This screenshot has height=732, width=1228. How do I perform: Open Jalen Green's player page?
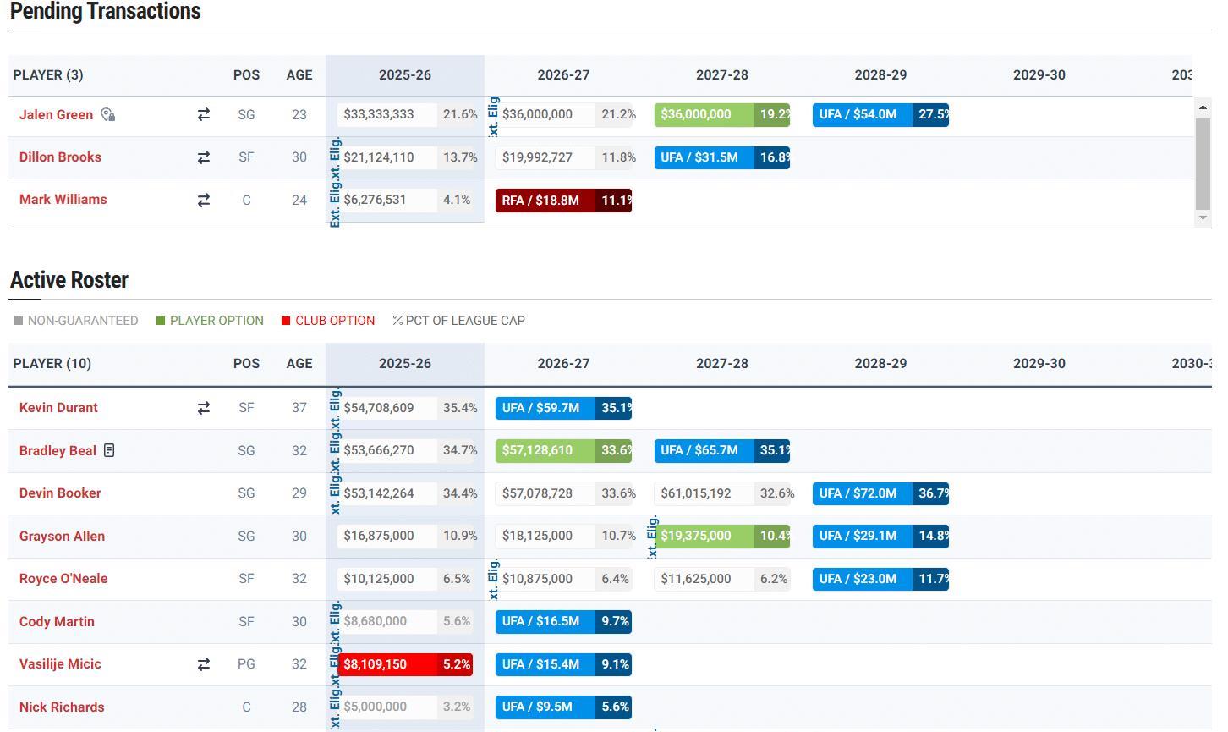tap(56, 115)
